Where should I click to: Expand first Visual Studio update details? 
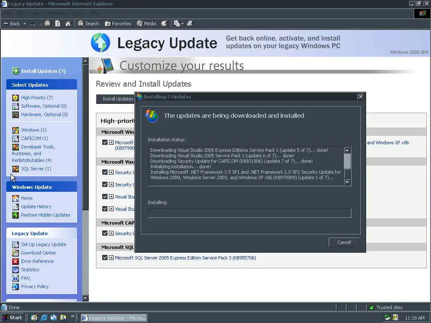click(111, 197)
